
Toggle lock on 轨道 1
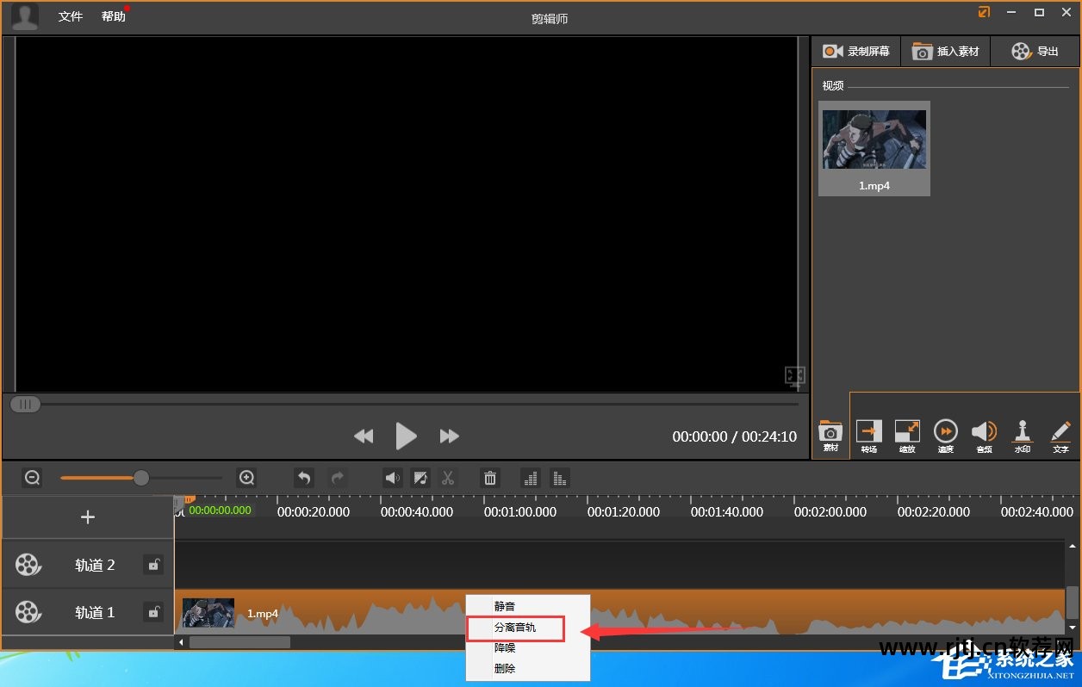coord(153,613)
